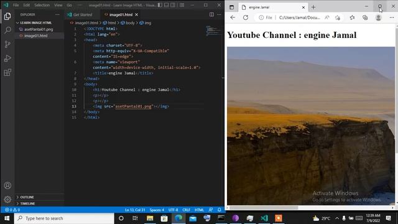The height and width of the screenshot is (224, 398).
Task: Open editor More Actions ellipsis
Action: click(x=219, y=14)
